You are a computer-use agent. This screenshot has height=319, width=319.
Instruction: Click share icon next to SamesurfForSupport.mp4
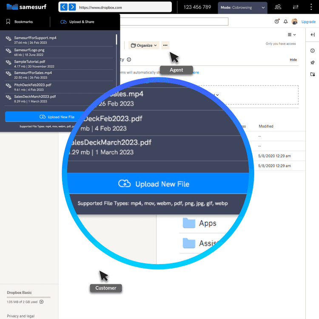[9, 38]
